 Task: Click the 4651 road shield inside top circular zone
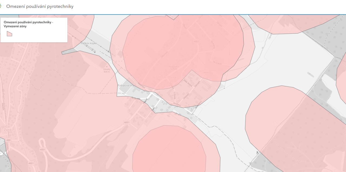(196, 42)
